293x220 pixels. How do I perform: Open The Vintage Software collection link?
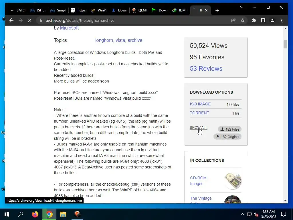click(201, 200)
